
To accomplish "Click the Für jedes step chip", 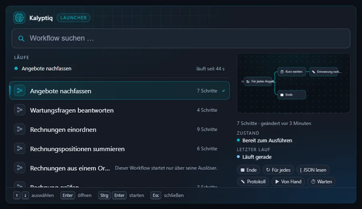I will 278,170.
